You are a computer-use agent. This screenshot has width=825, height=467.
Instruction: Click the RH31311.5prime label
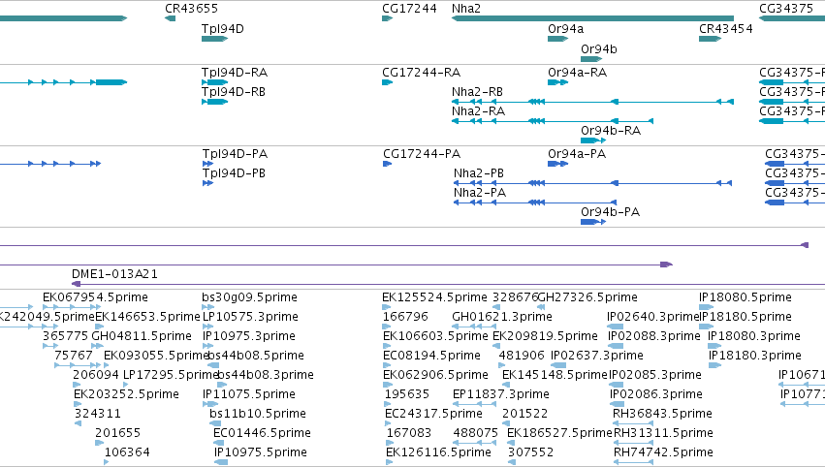[663, 434]
